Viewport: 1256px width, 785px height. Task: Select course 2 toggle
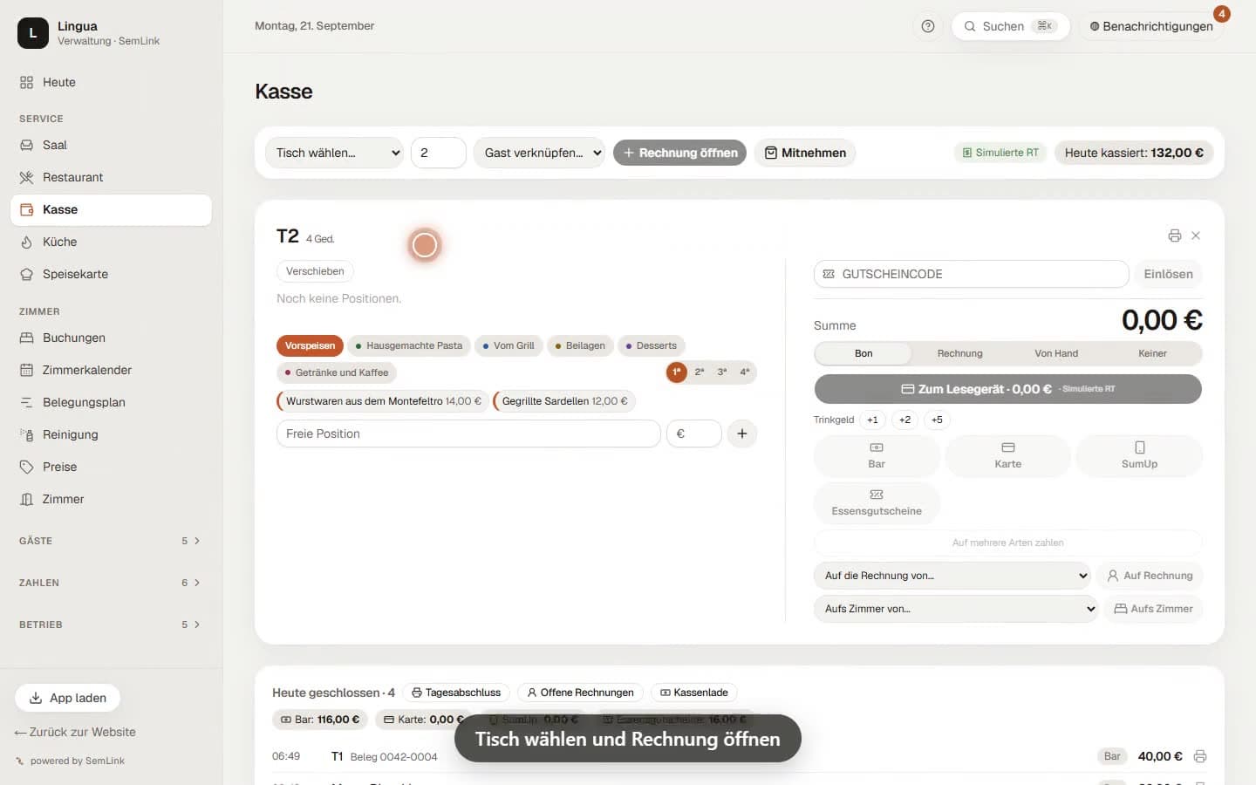[x=700, y=372]
